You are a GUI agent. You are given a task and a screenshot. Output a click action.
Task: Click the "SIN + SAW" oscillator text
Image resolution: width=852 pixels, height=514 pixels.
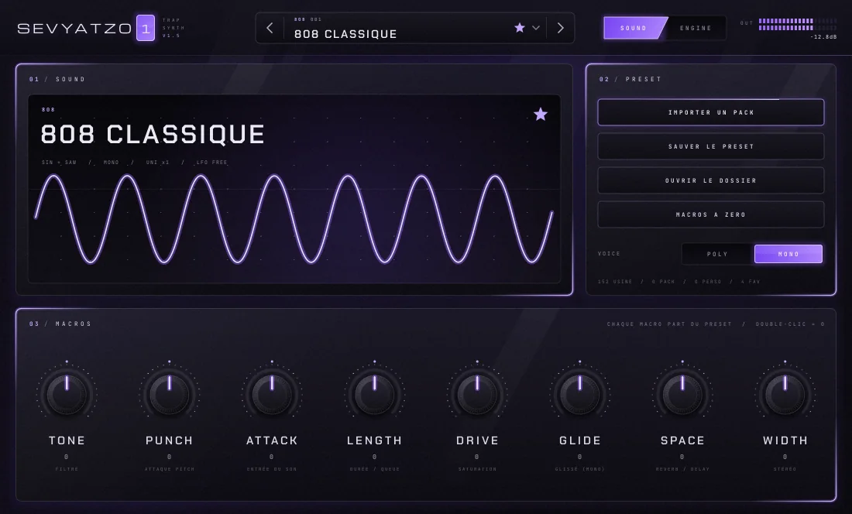coord(59,163)
